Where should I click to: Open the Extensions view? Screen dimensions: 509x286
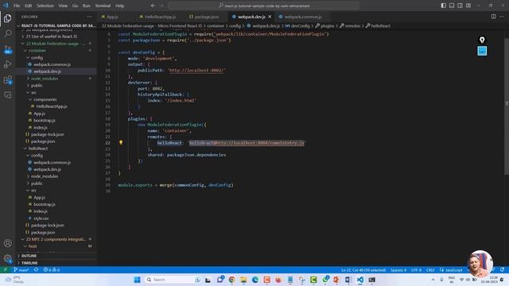[x=7, y=79]
